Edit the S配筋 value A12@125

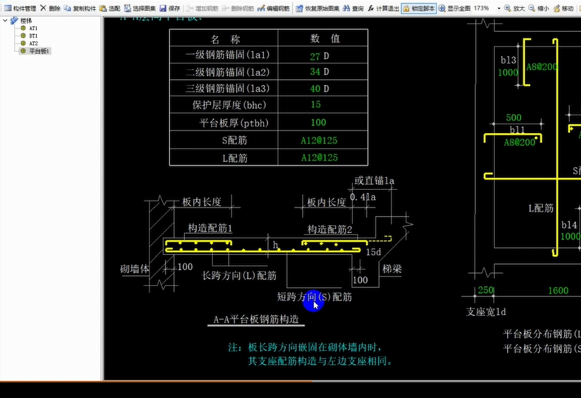click(320, 140)
